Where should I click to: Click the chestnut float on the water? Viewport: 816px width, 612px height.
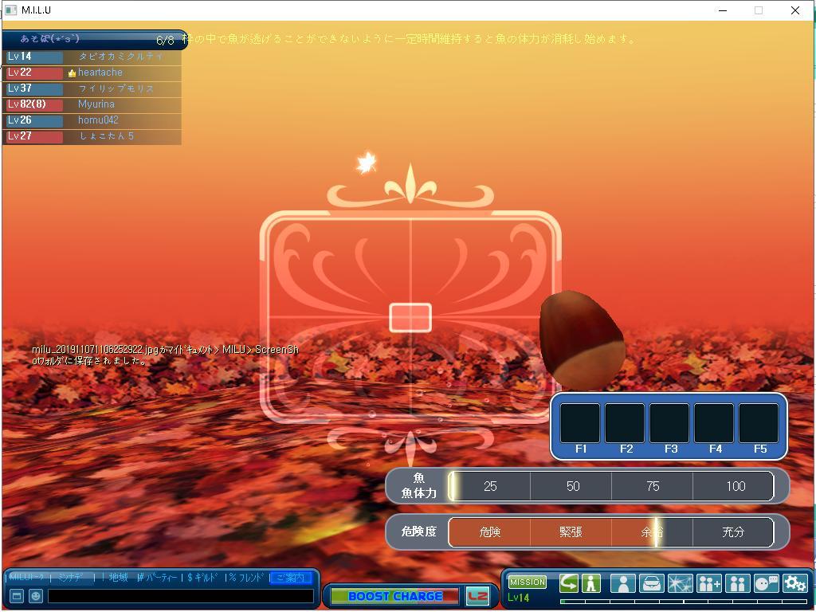coord(582,341)
